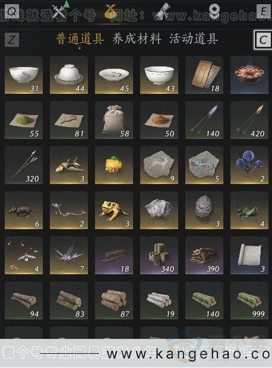Select the 普通道具 tab

(x=80, y=39)
